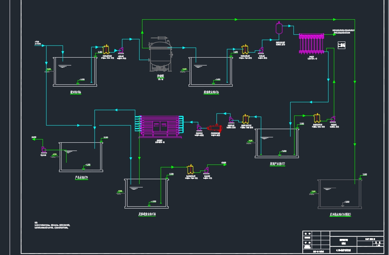Viewport: 389px width, 255px height.
Task: Click the 反冲洗水池V24(现状) tank label
Action: point(340,215)
